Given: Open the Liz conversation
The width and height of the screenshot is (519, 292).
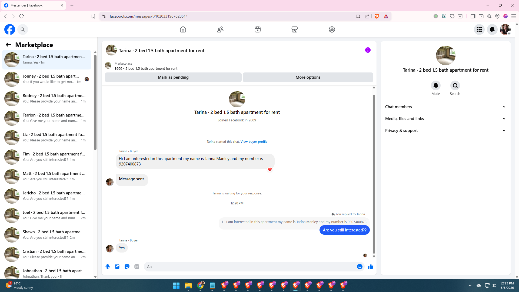Looking at the screenshot, I should tap(46, 137).
